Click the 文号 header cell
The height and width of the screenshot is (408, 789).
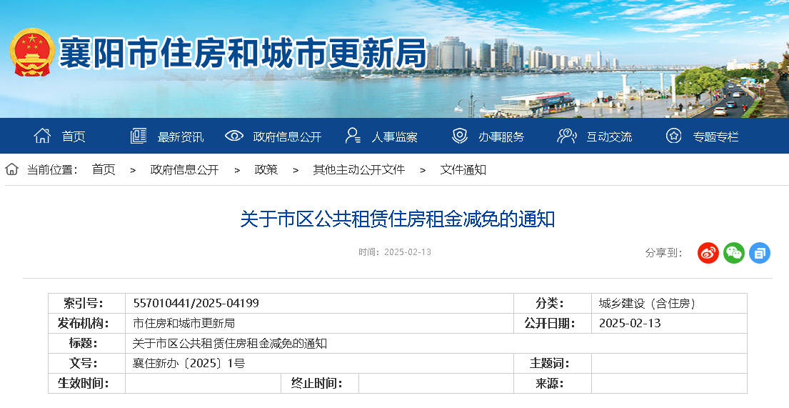coord(86,363)
